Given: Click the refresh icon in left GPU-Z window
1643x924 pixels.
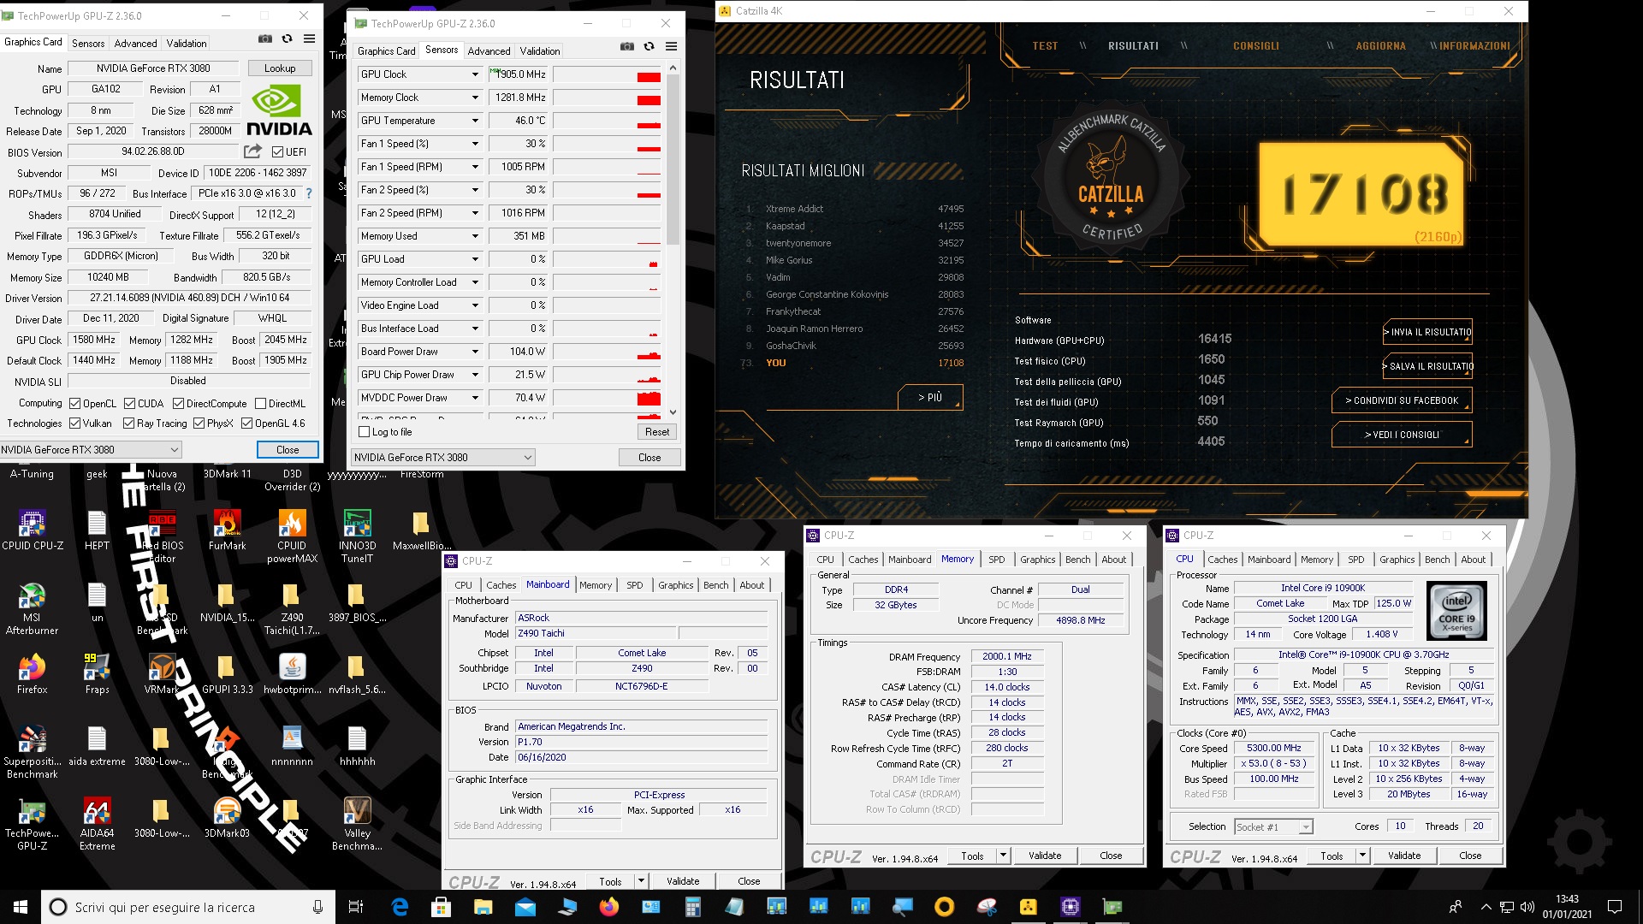Looking at the screenshot, I should pos(287,38).
